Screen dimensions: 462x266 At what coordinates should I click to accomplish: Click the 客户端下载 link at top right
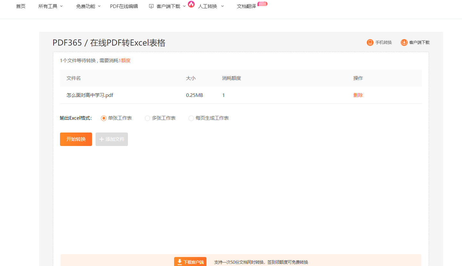coord(419,42)
